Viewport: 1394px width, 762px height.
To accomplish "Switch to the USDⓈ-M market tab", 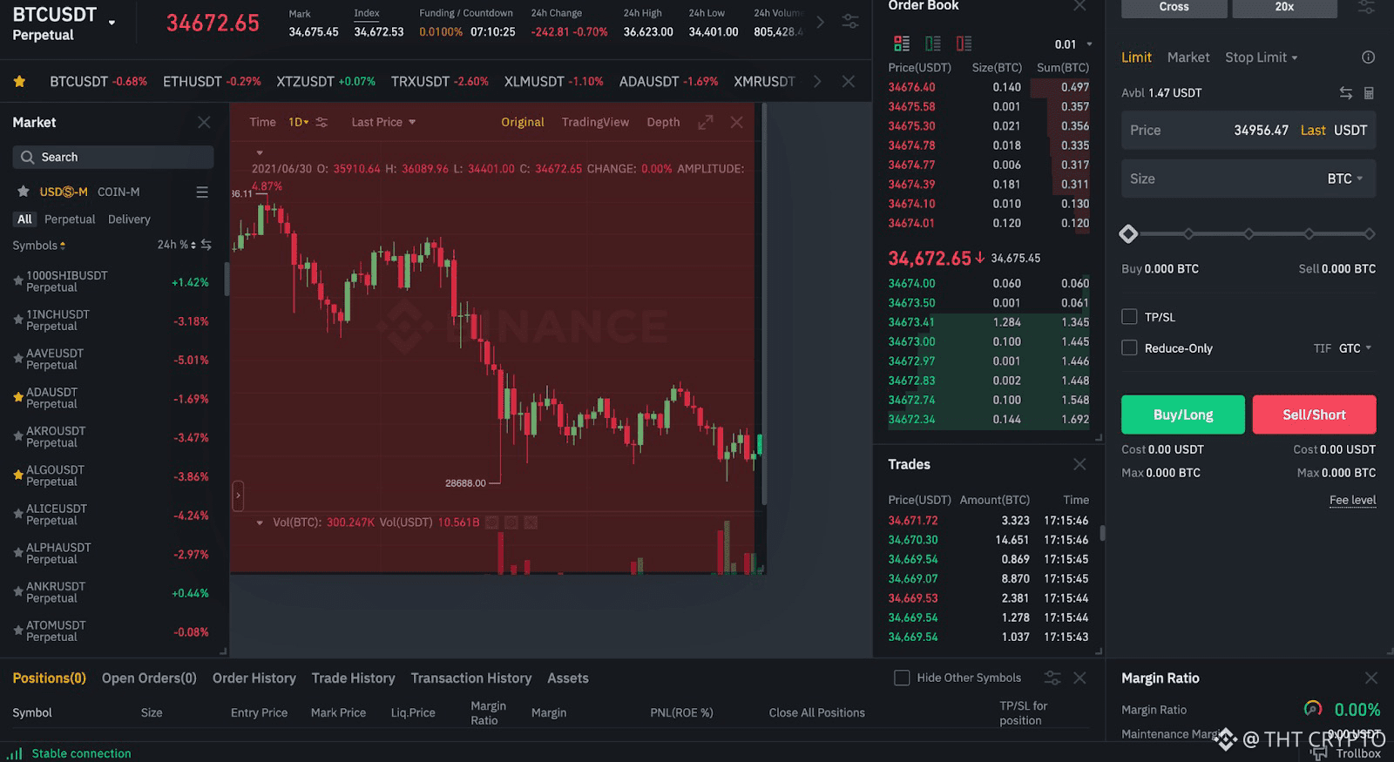I will [64, 192].
